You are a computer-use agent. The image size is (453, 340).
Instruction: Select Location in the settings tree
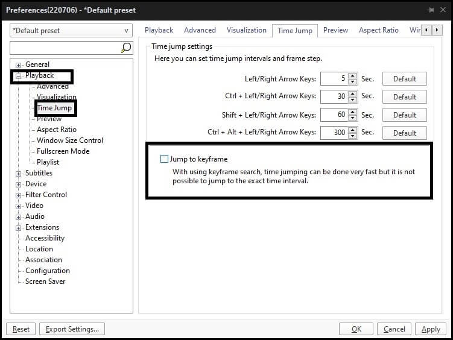[39, 249]
